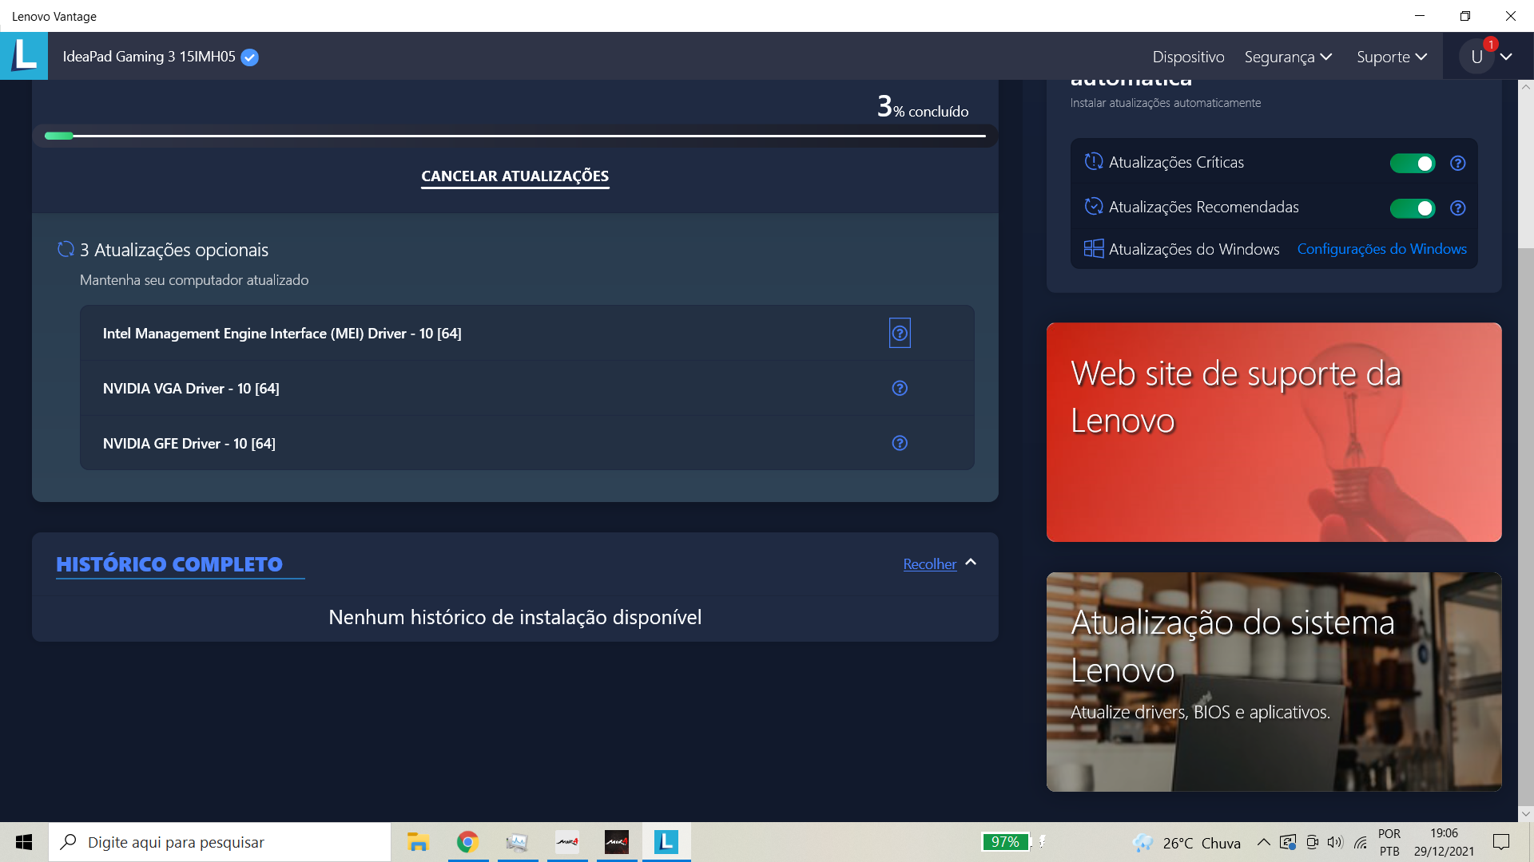Open help for Intel MEI Driver update
The height and width of the screenshot is (862, 1534).
[900, 333]
